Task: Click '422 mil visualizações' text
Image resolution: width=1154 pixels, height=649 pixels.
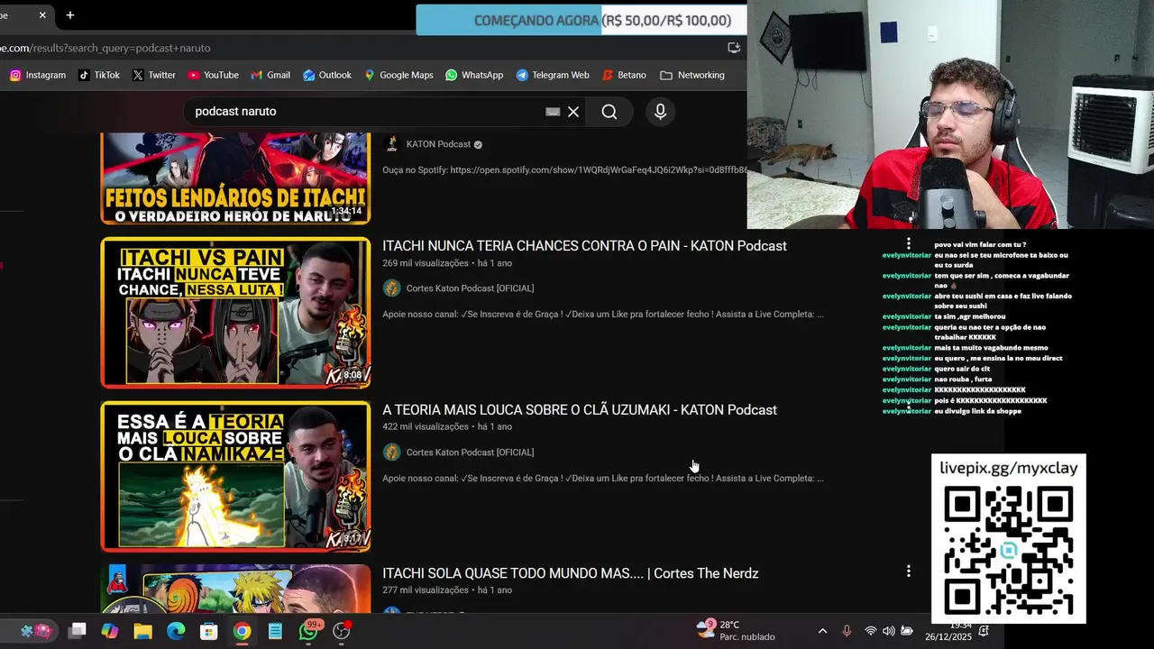Action: pos(426,426)
